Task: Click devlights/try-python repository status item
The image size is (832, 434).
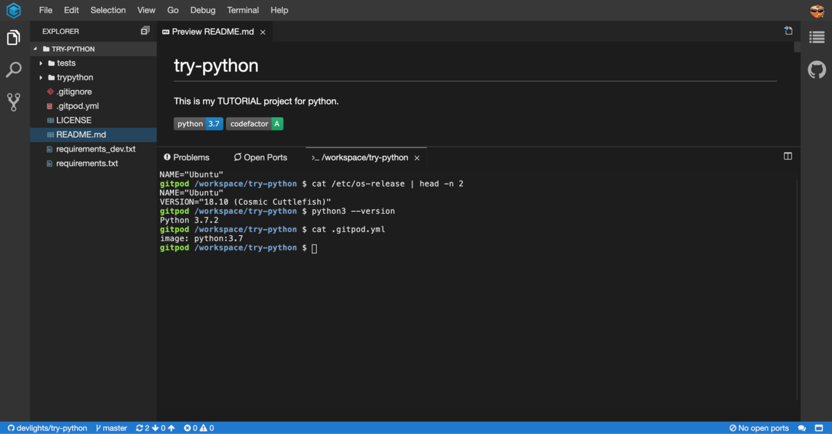Action: (47, 428)
